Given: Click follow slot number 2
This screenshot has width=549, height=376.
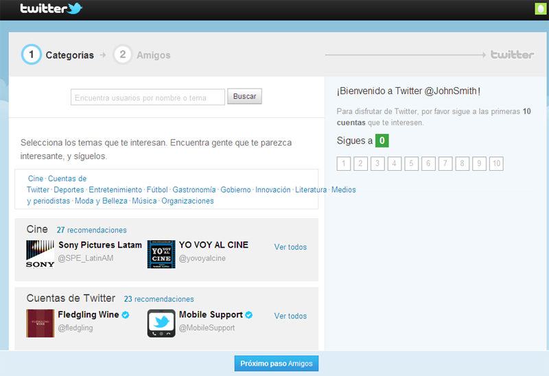Looking at the screenshot, I should [361, 163].
